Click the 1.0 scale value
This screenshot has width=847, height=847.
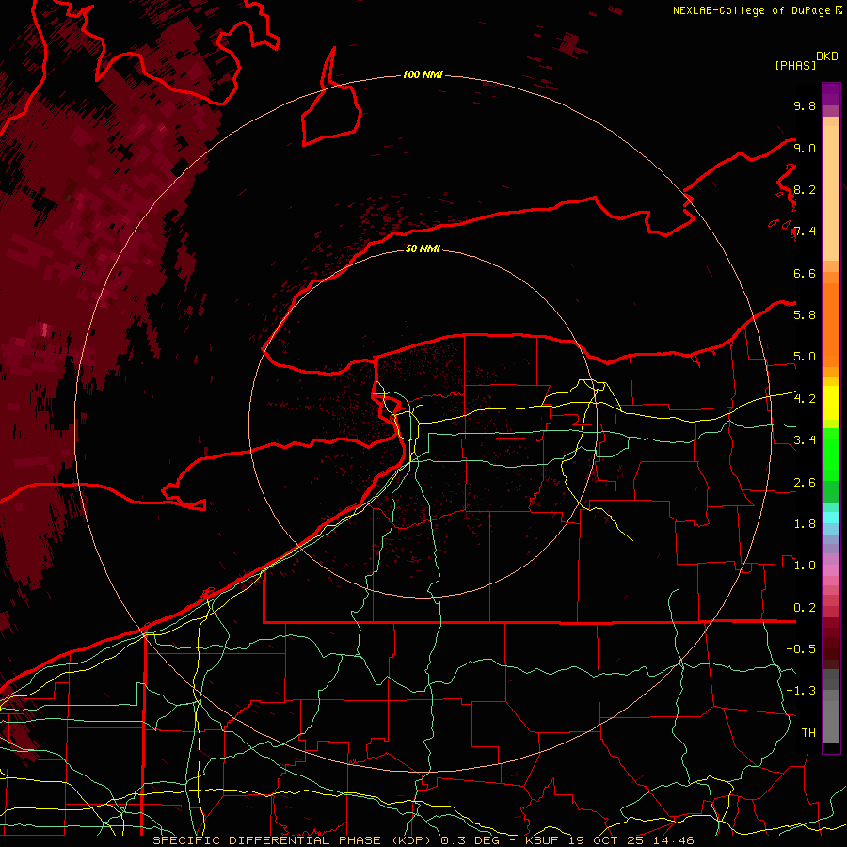(x=805, y=566)
